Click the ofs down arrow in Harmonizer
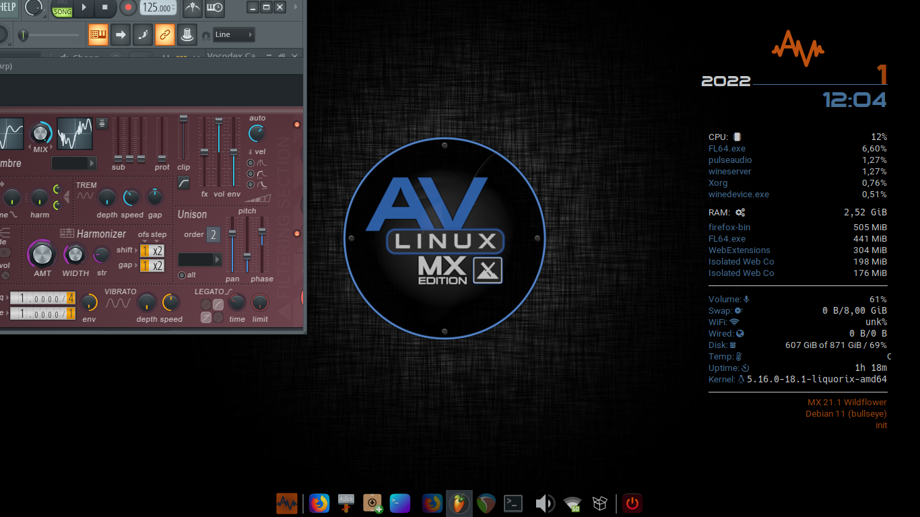The image size is (920, 517). [144, 241]
